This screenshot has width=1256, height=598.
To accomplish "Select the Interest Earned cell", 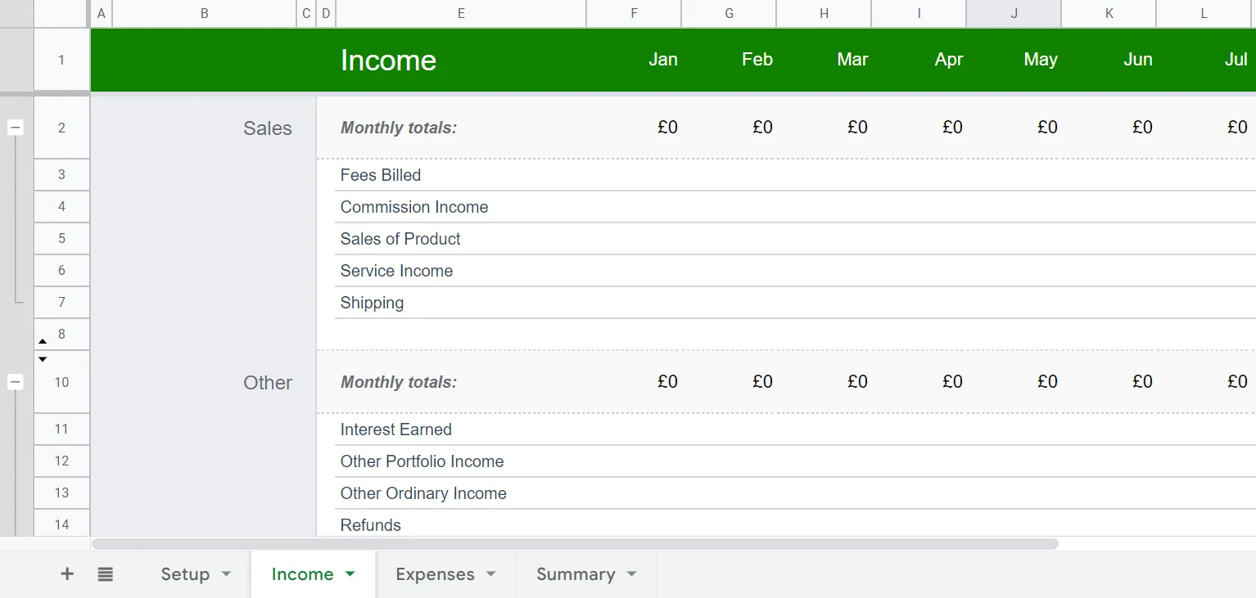I will click(460, 429).
